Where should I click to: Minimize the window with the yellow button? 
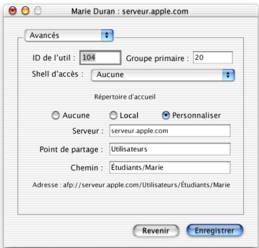pos(25,11)
